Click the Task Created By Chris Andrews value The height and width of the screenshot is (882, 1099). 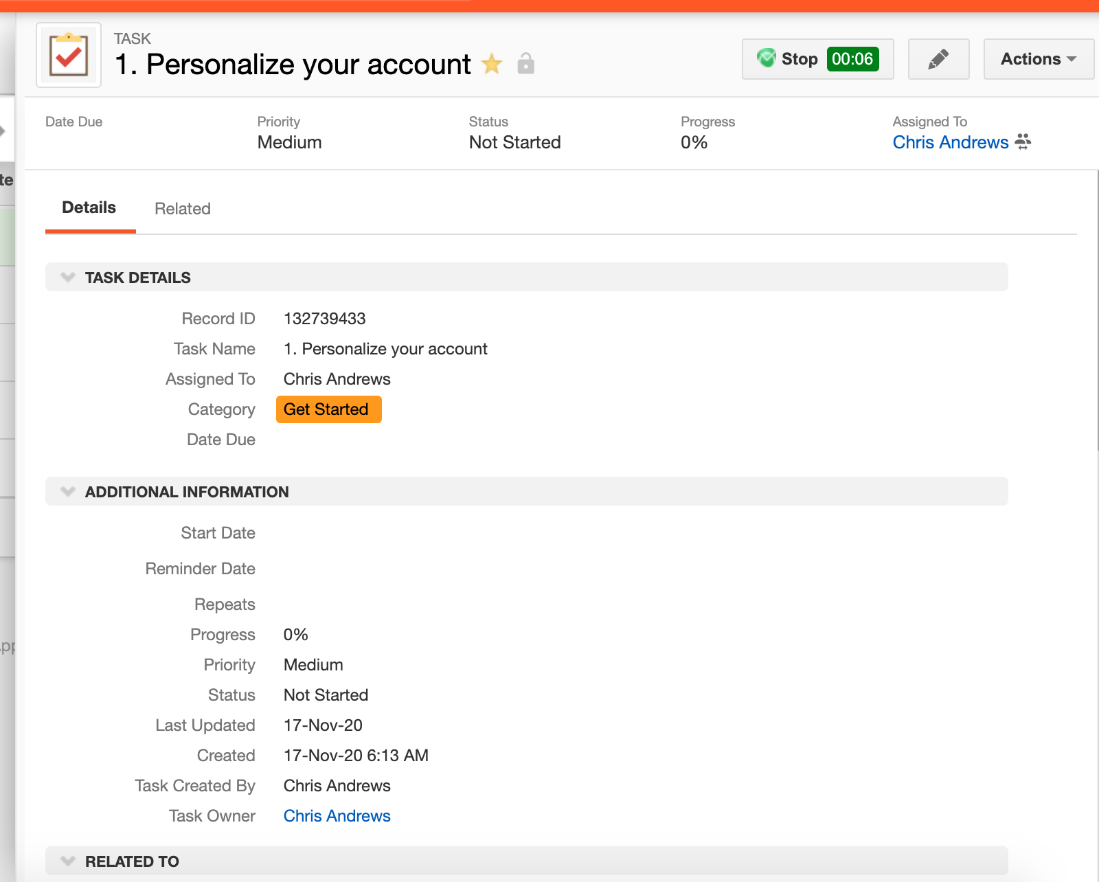coord(337,786)
